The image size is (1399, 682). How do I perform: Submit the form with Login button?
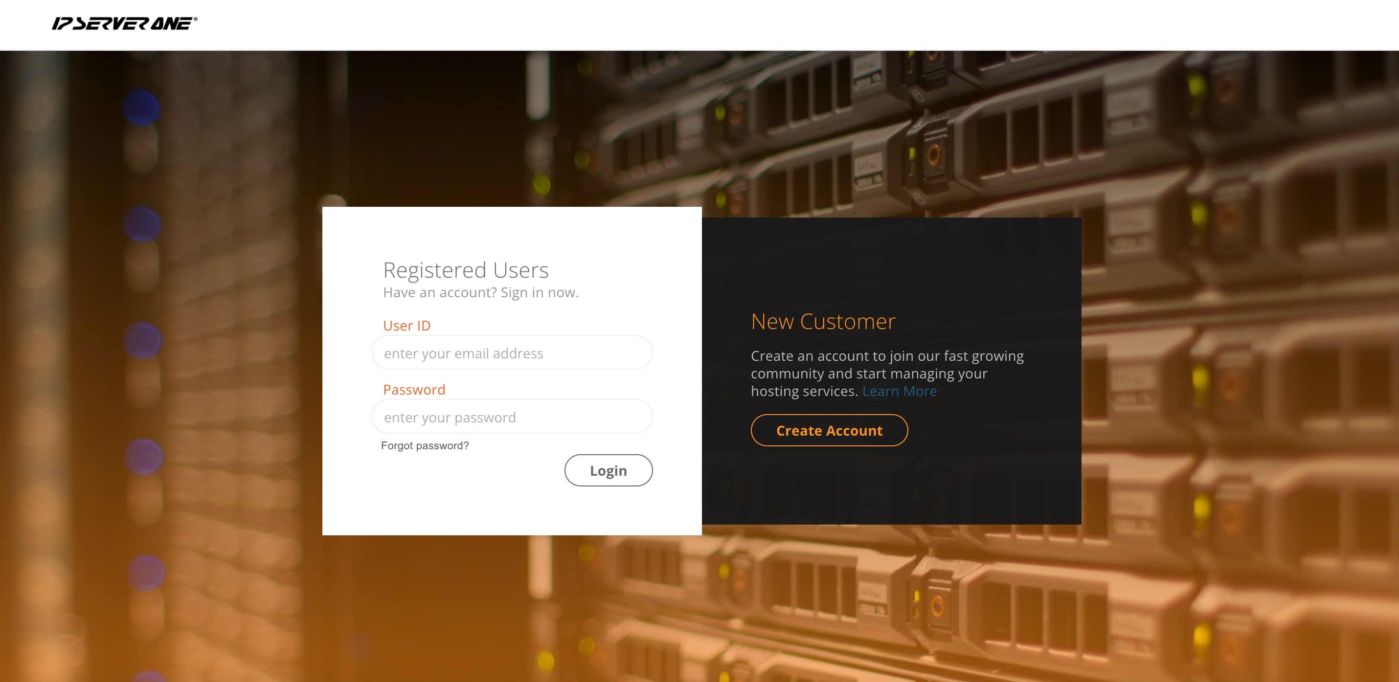click(x=608, y=470)
